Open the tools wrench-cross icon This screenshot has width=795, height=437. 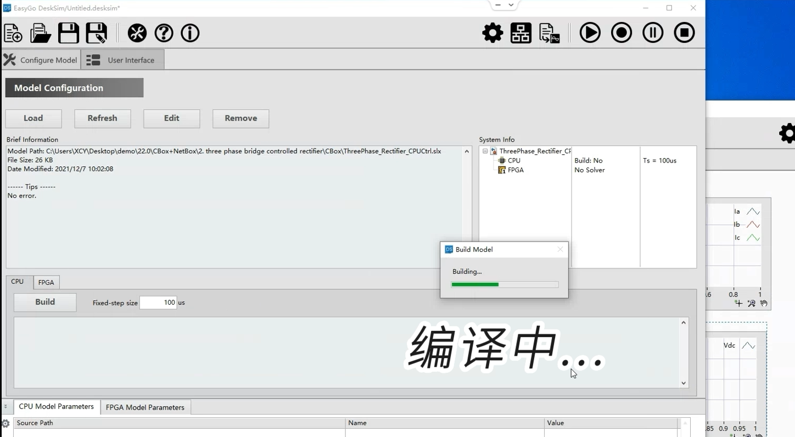click(x=137, y=33)
